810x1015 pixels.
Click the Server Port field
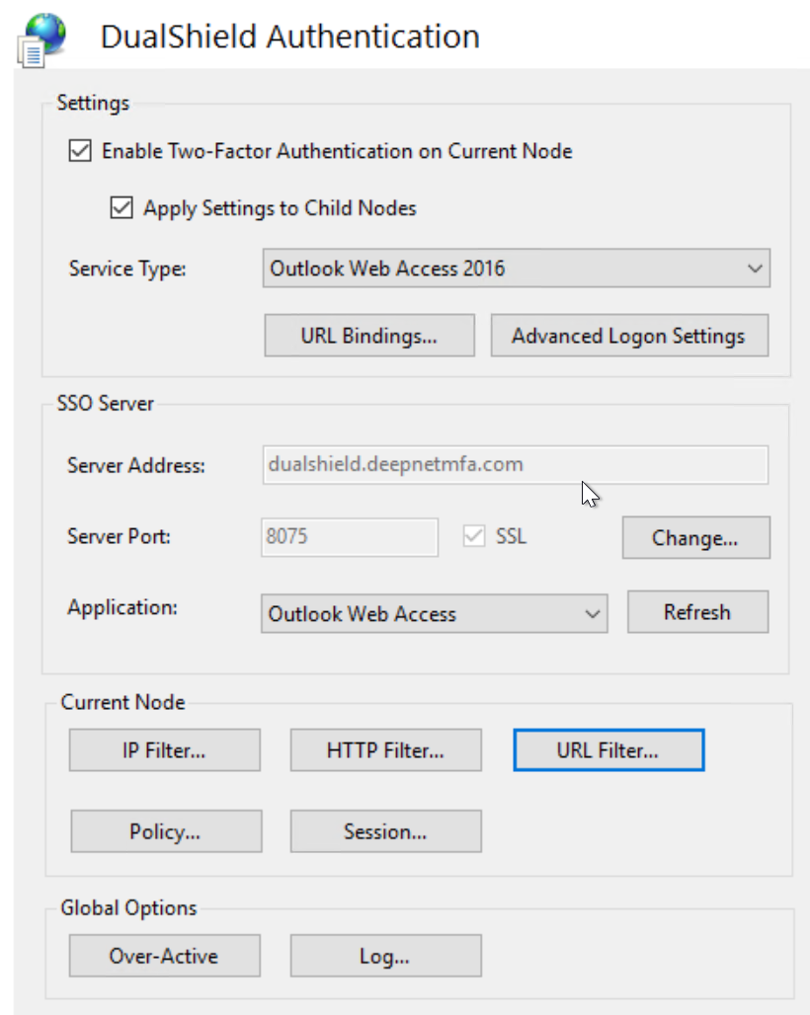pyautogui.click(x=350, y=537)
